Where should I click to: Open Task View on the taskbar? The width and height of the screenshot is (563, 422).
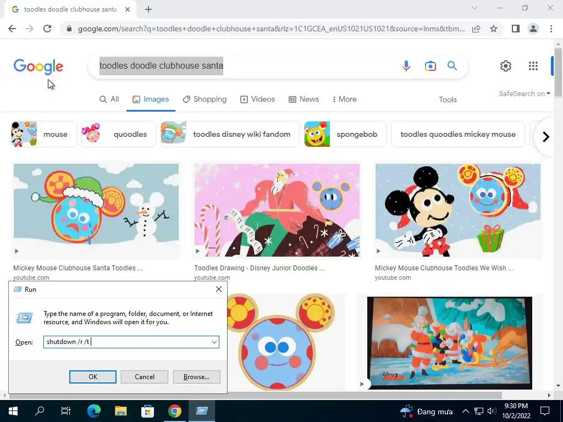pyautogui.click(x=66, y=411)
